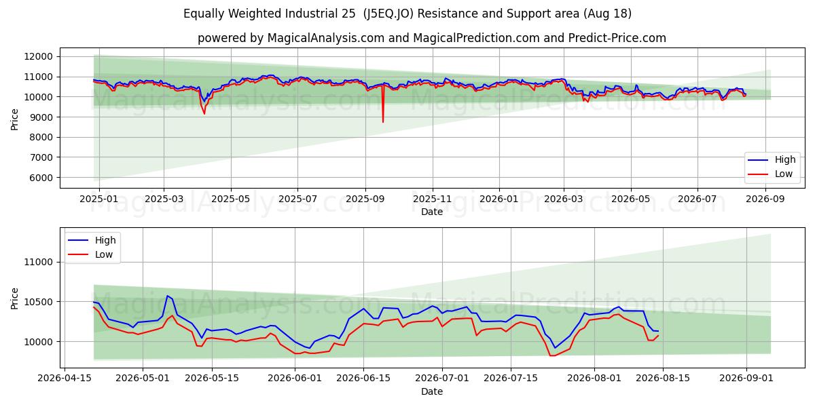This screenshot has width=815, height=407.
Task: Click the sharp red Low spike near 2025-09
Action: pyautogui.click(x=382, y=105)
